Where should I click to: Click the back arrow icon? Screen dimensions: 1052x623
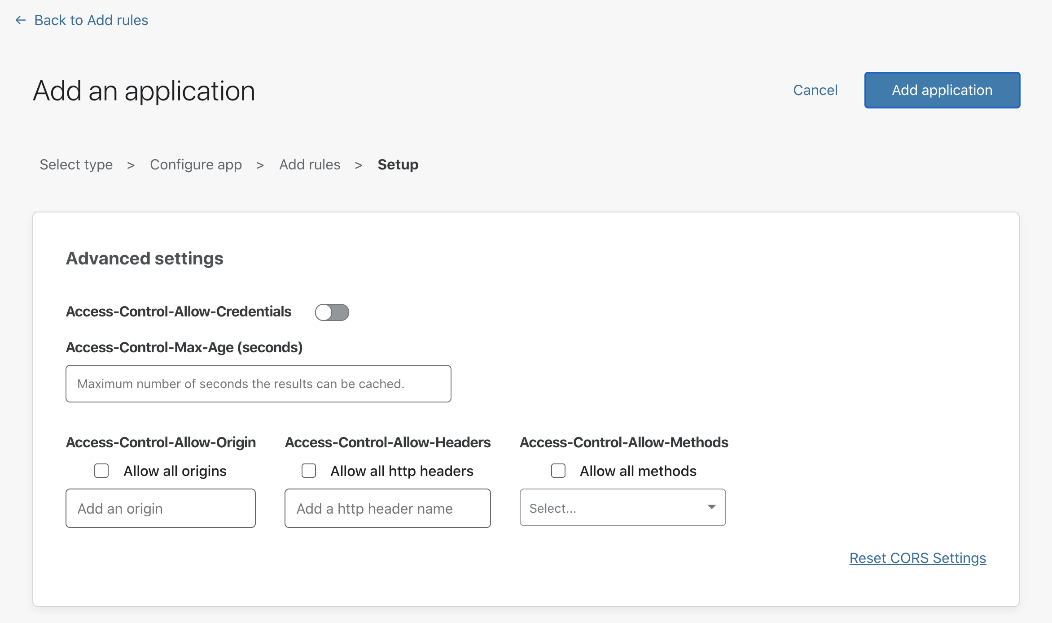[x=21, y=20]
